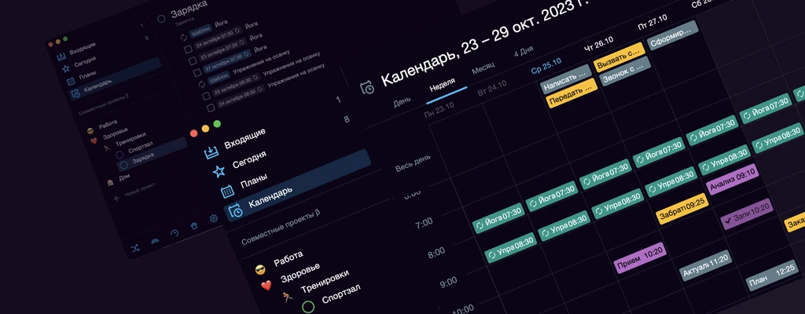Toggle circle beside Зарядка note title

[x=161, y=19]
